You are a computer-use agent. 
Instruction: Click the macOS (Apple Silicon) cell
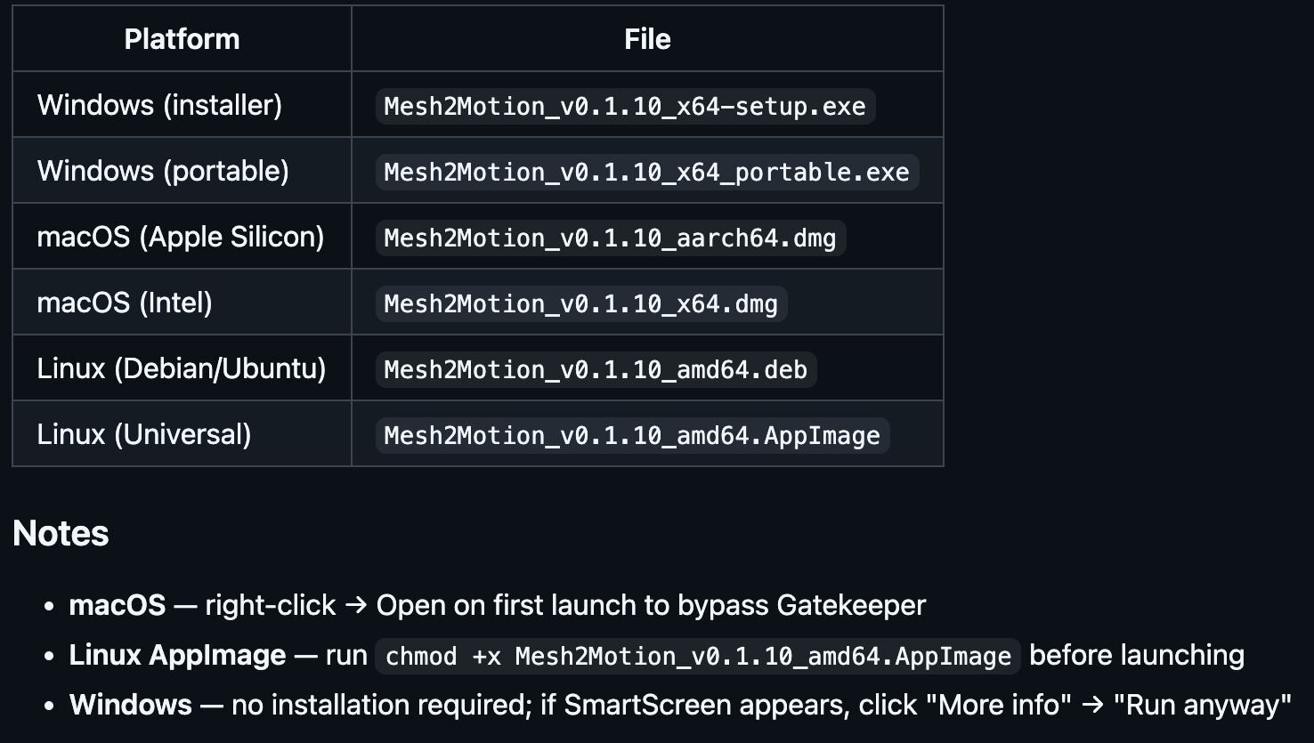coord(181,237)
